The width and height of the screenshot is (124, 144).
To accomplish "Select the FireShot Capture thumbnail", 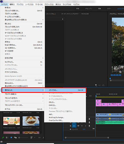I will [x=12, y=121].
